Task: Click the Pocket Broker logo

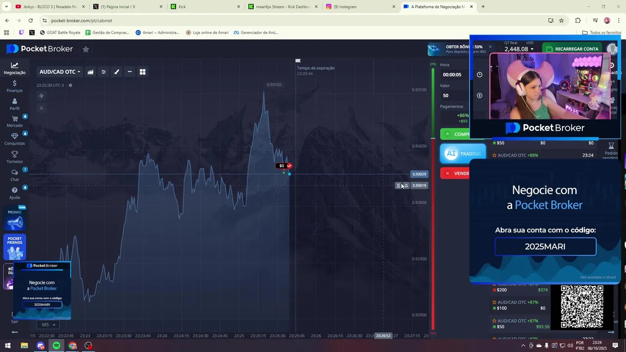Action: tap(40, 49)
